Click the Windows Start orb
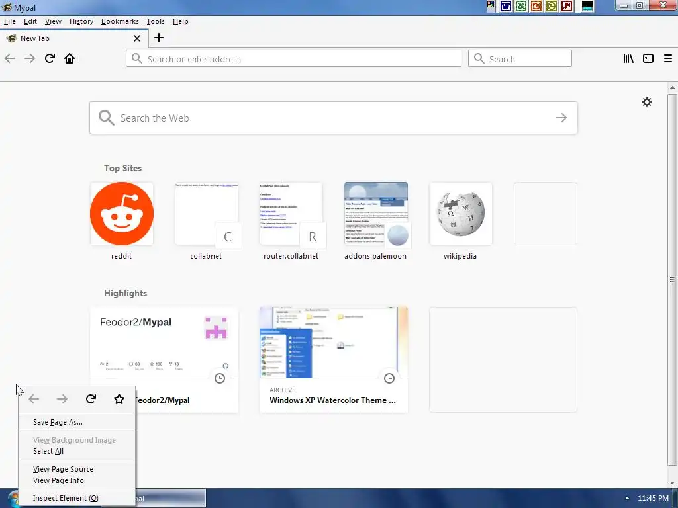Image resolution: width=678 pixels, height=508 pixels. (12, 499)
